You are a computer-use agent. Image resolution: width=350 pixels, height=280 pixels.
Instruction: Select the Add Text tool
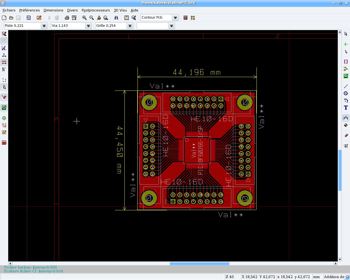click(346, 108)
